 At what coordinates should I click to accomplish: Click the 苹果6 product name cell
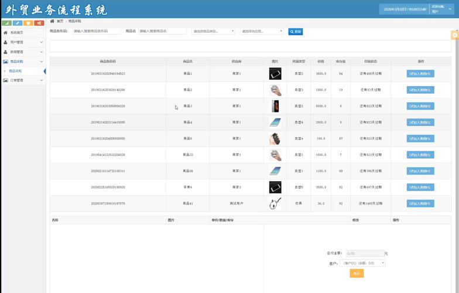pos(187,188)
